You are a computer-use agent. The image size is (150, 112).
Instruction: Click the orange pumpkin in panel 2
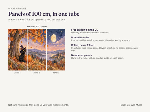pos(29,58)
